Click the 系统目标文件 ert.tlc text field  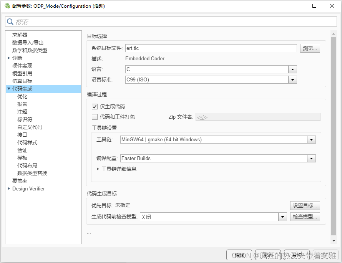pyautogui.click(x=211, y=48)
